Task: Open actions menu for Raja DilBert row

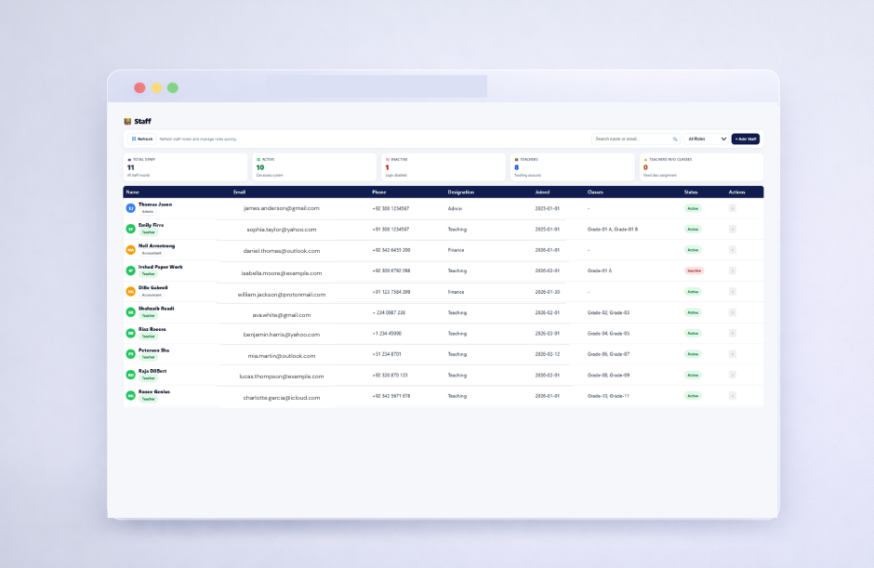Action: (x=733, y=376)
